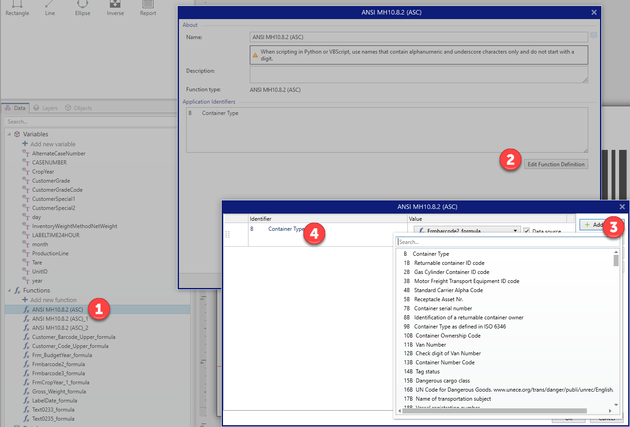Switch to the Data tab

[x=15, y=108]
